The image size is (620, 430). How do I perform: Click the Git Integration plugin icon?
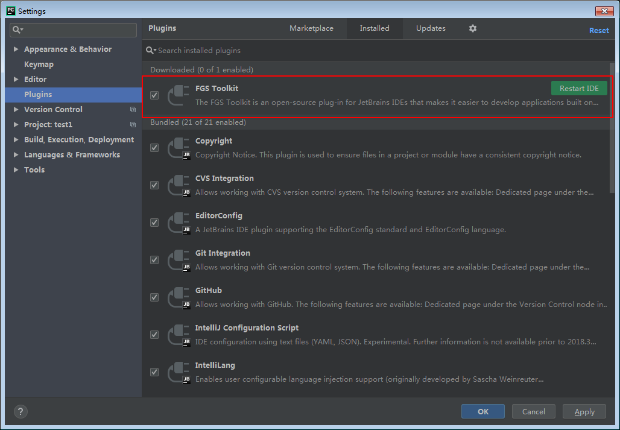click(178, 260)
